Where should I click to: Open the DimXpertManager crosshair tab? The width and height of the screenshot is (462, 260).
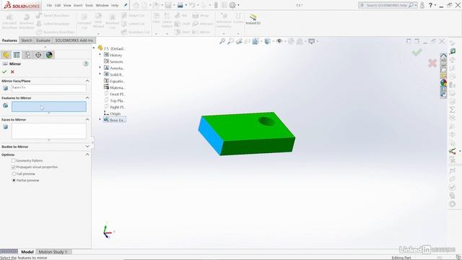[38, 55]
